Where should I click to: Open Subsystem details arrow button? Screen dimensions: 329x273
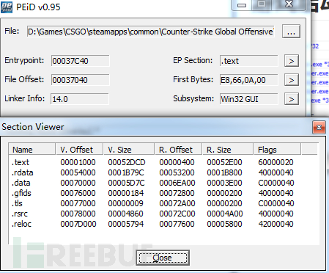(292, 99)
